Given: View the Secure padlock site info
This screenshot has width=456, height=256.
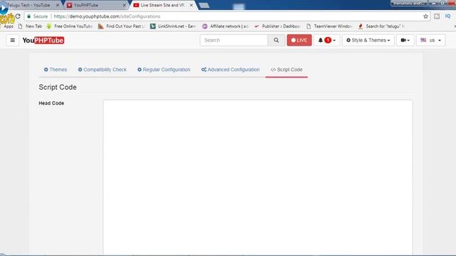Looking at the screenshot, I should [37, 16].
